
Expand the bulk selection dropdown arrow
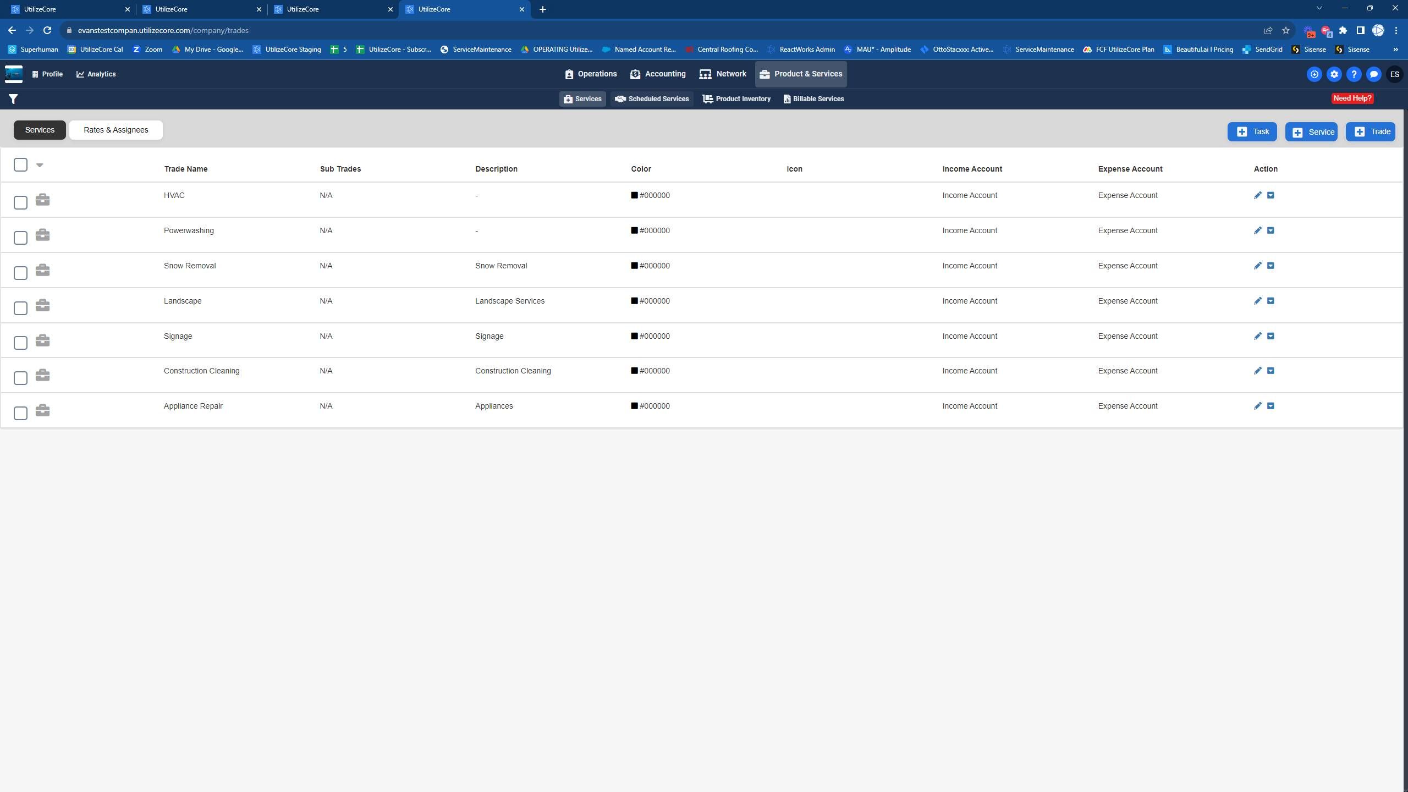coord(40,165)
